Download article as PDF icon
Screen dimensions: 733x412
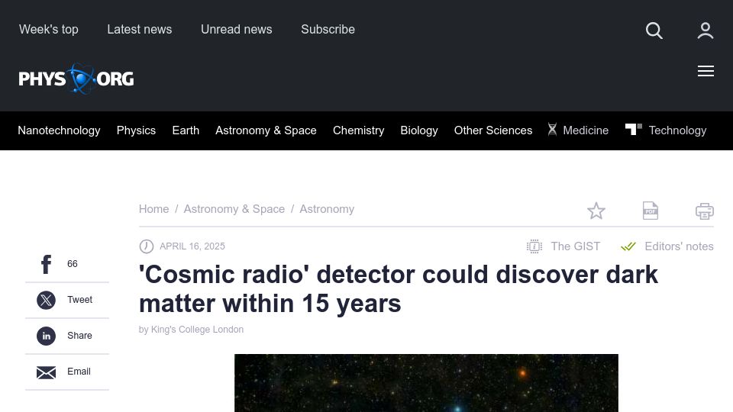[x=651, y=211]
